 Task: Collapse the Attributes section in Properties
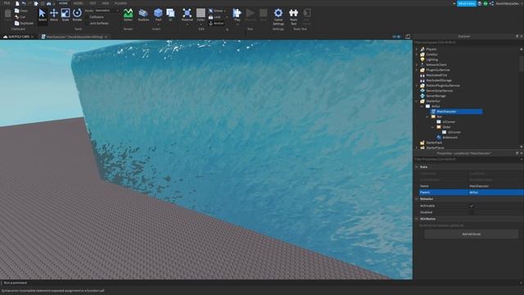pyautogui.click(x=417, y=219)
